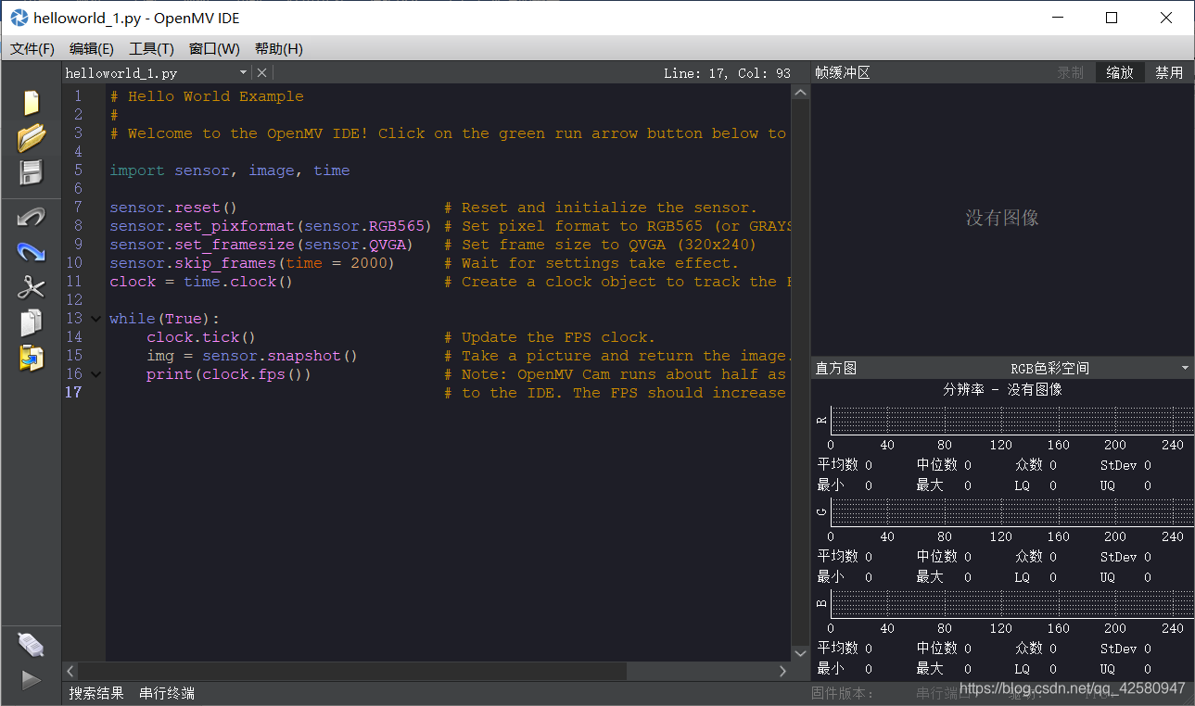Click the Line: 17, Col: 93 indicator

(x=727, y=73)
